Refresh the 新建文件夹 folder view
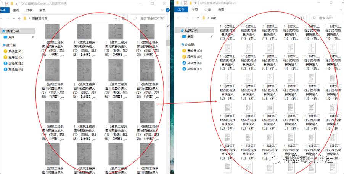The height and width of the screenshot is (174, 344). pos(124,19)
